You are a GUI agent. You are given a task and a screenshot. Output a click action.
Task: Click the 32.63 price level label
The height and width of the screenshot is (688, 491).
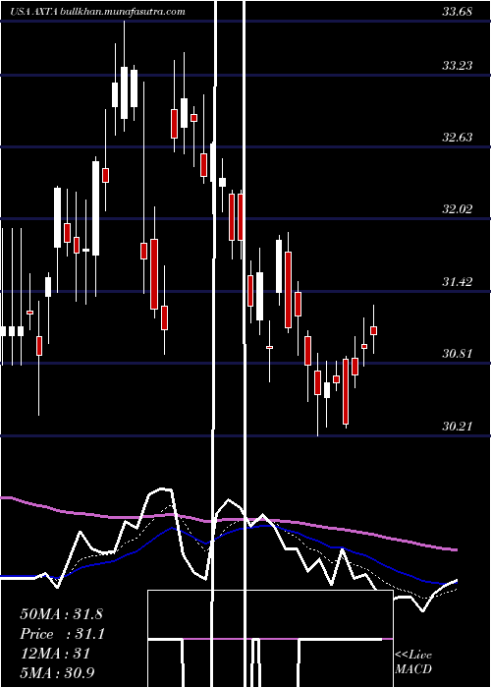[458, 138]
